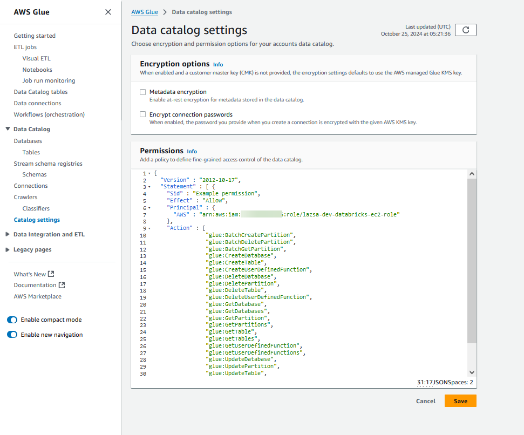The image size is (524, 435).
Task: Fold JSON at editor line 1
Action: 149,173
